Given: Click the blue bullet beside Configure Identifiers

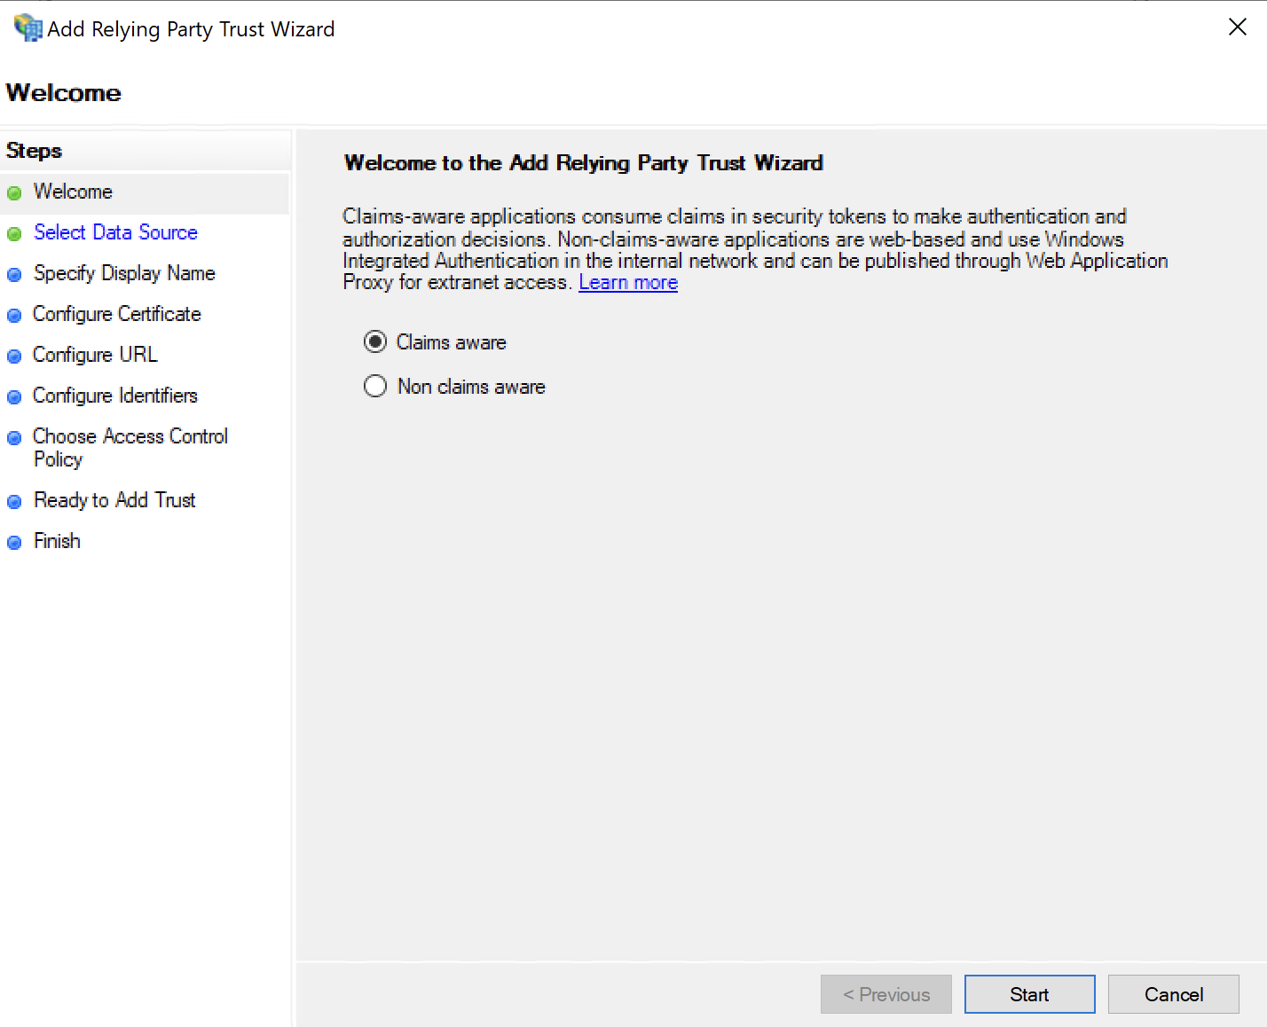Looking at the screenshot, I should pos(14,397).
